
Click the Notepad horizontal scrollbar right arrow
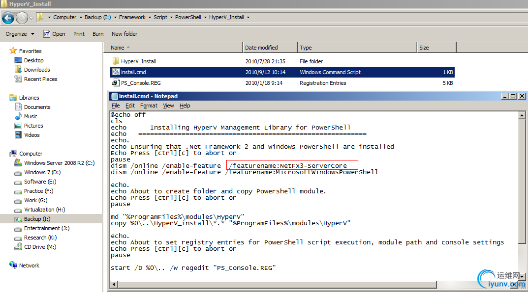click(515, 284)
